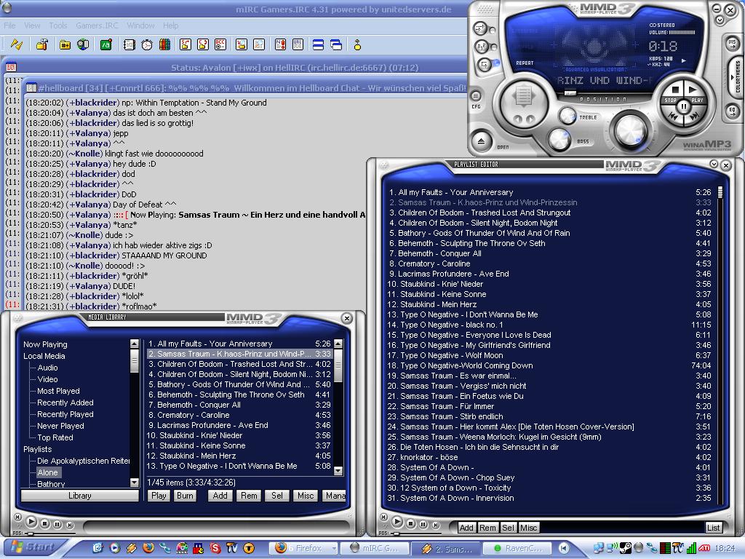Click the Burn button in media library
The image size is (745, 559).
(185, 496)
